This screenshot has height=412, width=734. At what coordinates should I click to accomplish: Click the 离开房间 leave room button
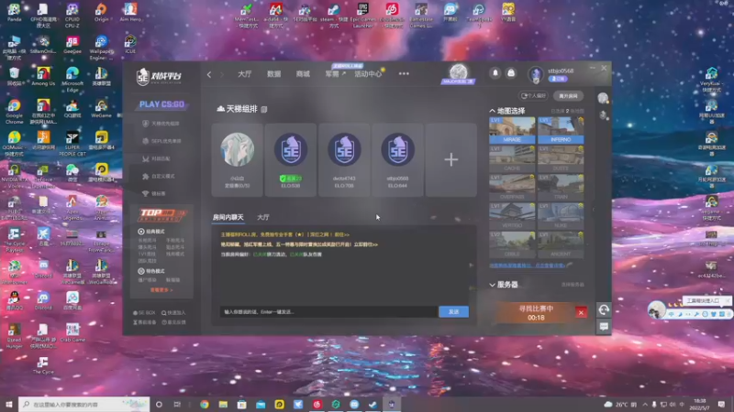(x=568, y=96)
